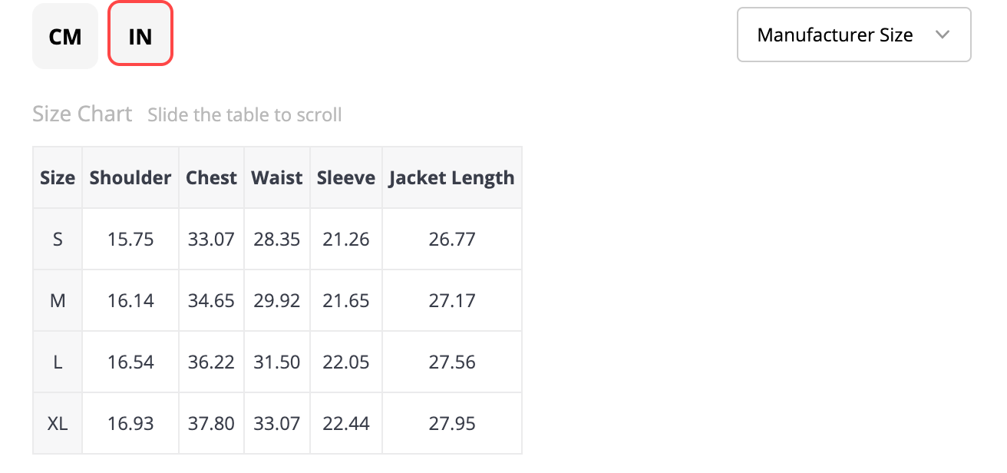Click the Size column header
Screen dimensions: 1007x473
[58, 177]
